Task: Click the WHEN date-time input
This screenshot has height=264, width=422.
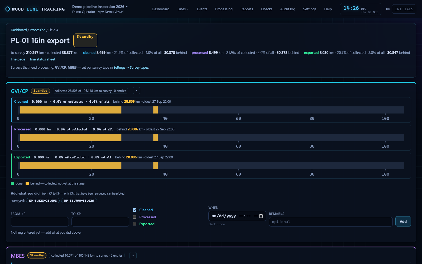Action: click(x=237, y=216)
